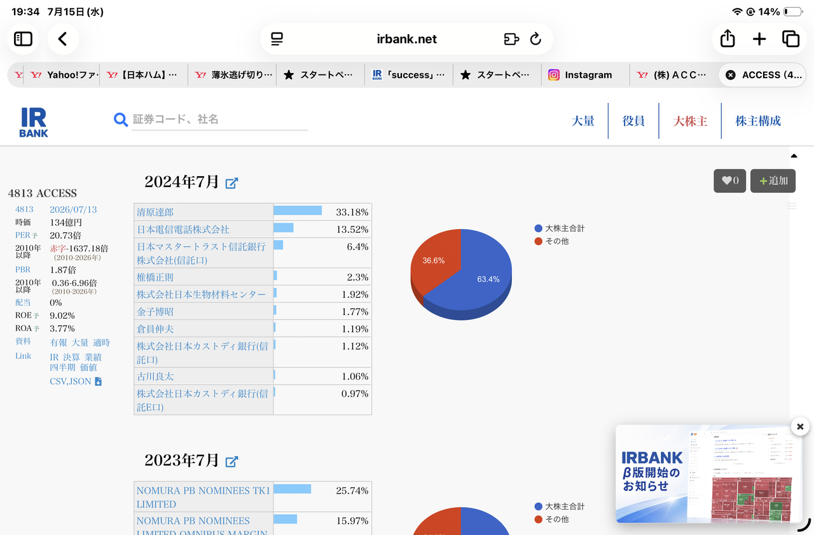Click the IR BANK logo
This screenshot has height=535, width=814.
(34, 122)
